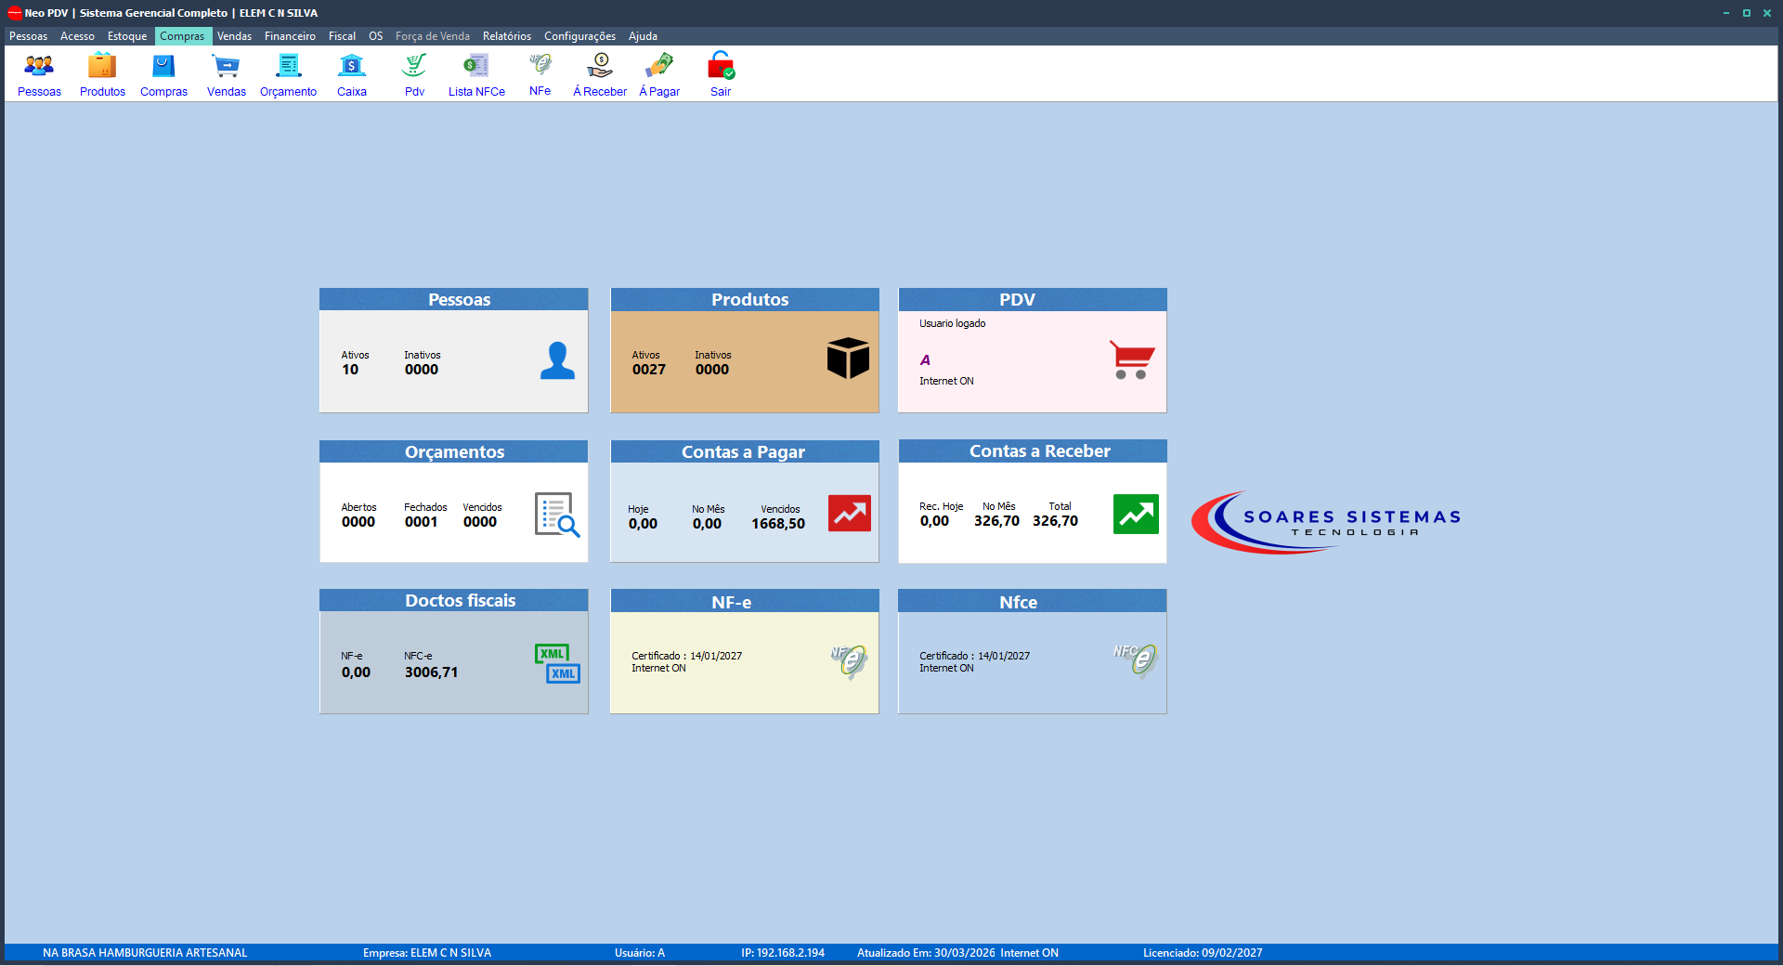Viewport: 1783px width, 966px height.
Task: Open the Pessoas toolbar icon
Action: (39, 74)
